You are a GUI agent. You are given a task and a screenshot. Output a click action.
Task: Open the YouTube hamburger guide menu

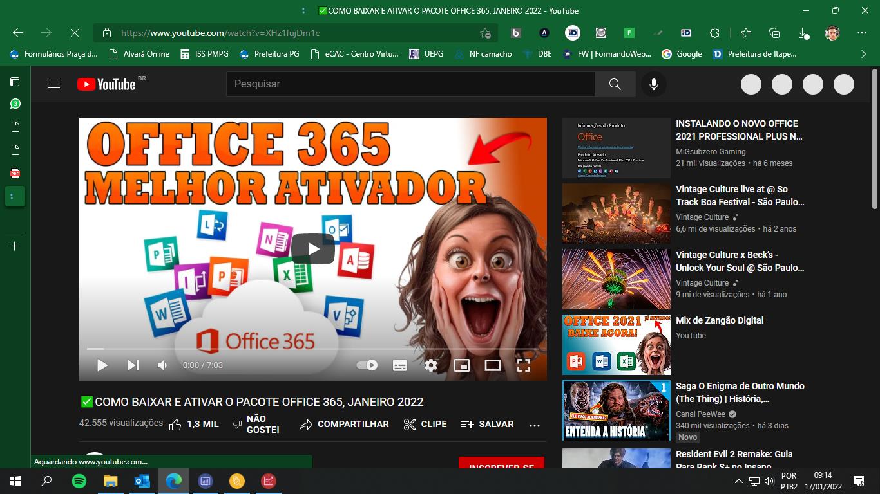(54, 84)
